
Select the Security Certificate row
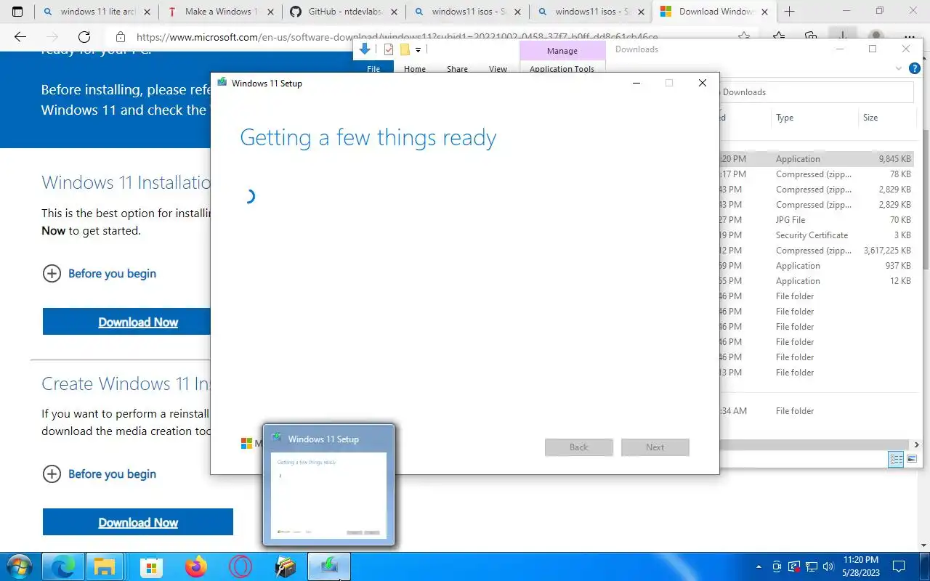pyautogui.click(x=816, y=235)
